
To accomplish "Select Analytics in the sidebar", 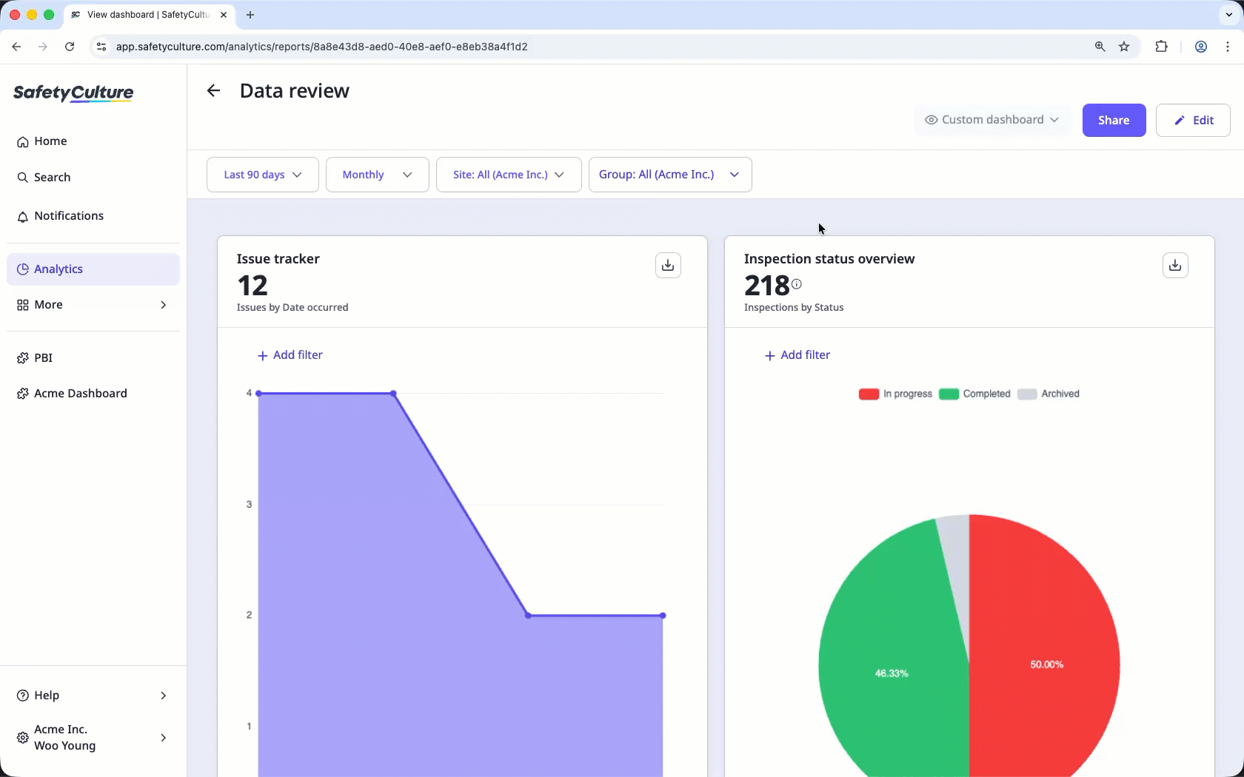I will click(x=93, y=269).
